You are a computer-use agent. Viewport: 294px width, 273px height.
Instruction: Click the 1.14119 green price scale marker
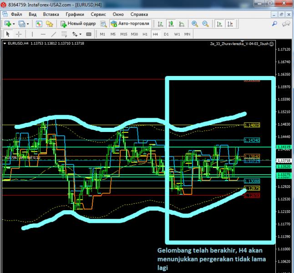pyautogui.click(x=284, y=147)
